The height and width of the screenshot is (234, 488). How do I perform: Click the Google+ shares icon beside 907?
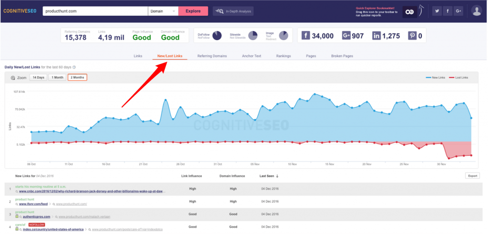click(346, 36)
